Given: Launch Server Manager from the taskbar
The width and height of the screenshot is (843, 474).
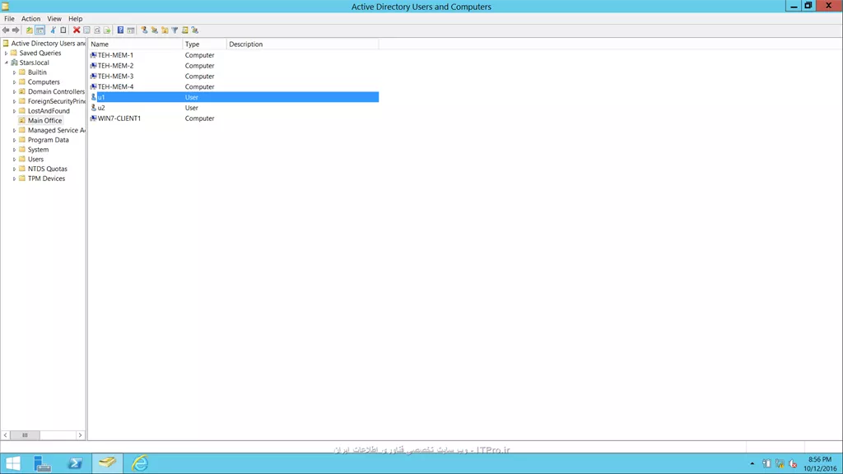Looking at the screenshot, I should 43,463.
